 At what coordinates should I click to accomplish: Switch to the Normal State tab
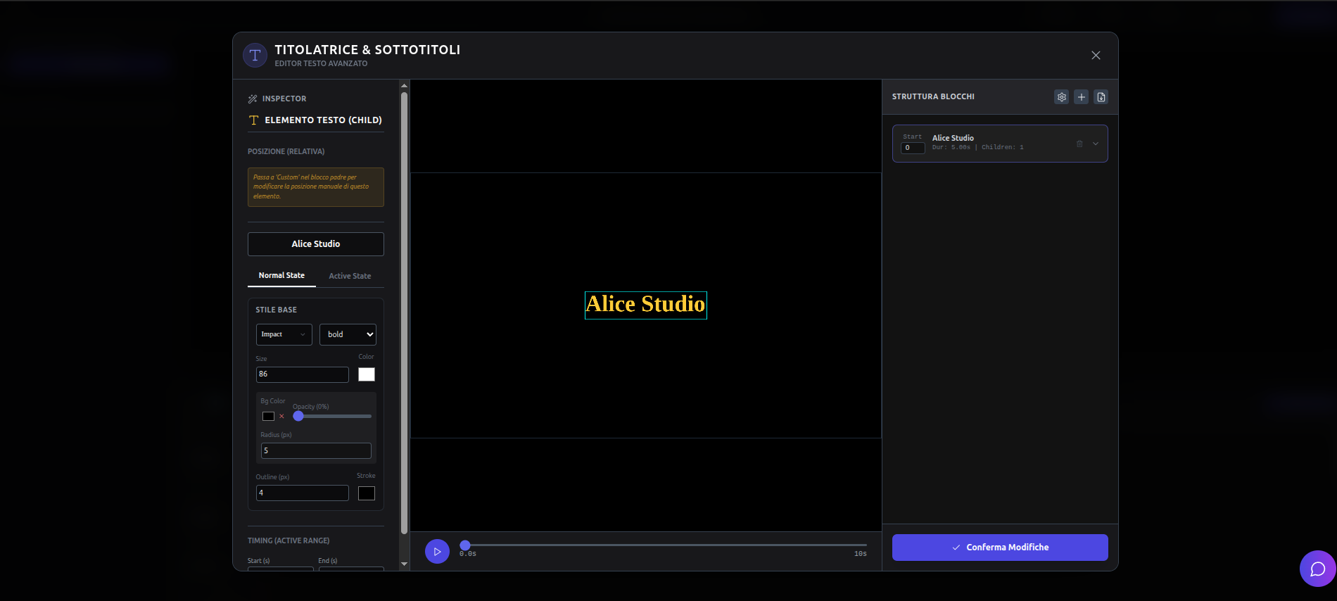pos(281,276)
